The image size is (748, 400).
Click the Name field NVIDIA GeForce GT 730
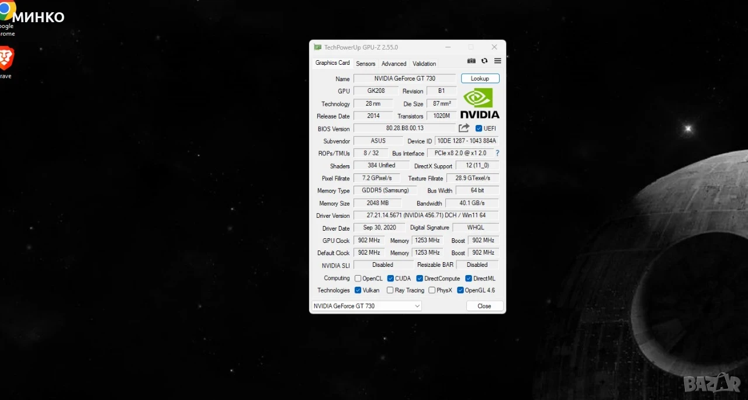(x=404, y=78)
